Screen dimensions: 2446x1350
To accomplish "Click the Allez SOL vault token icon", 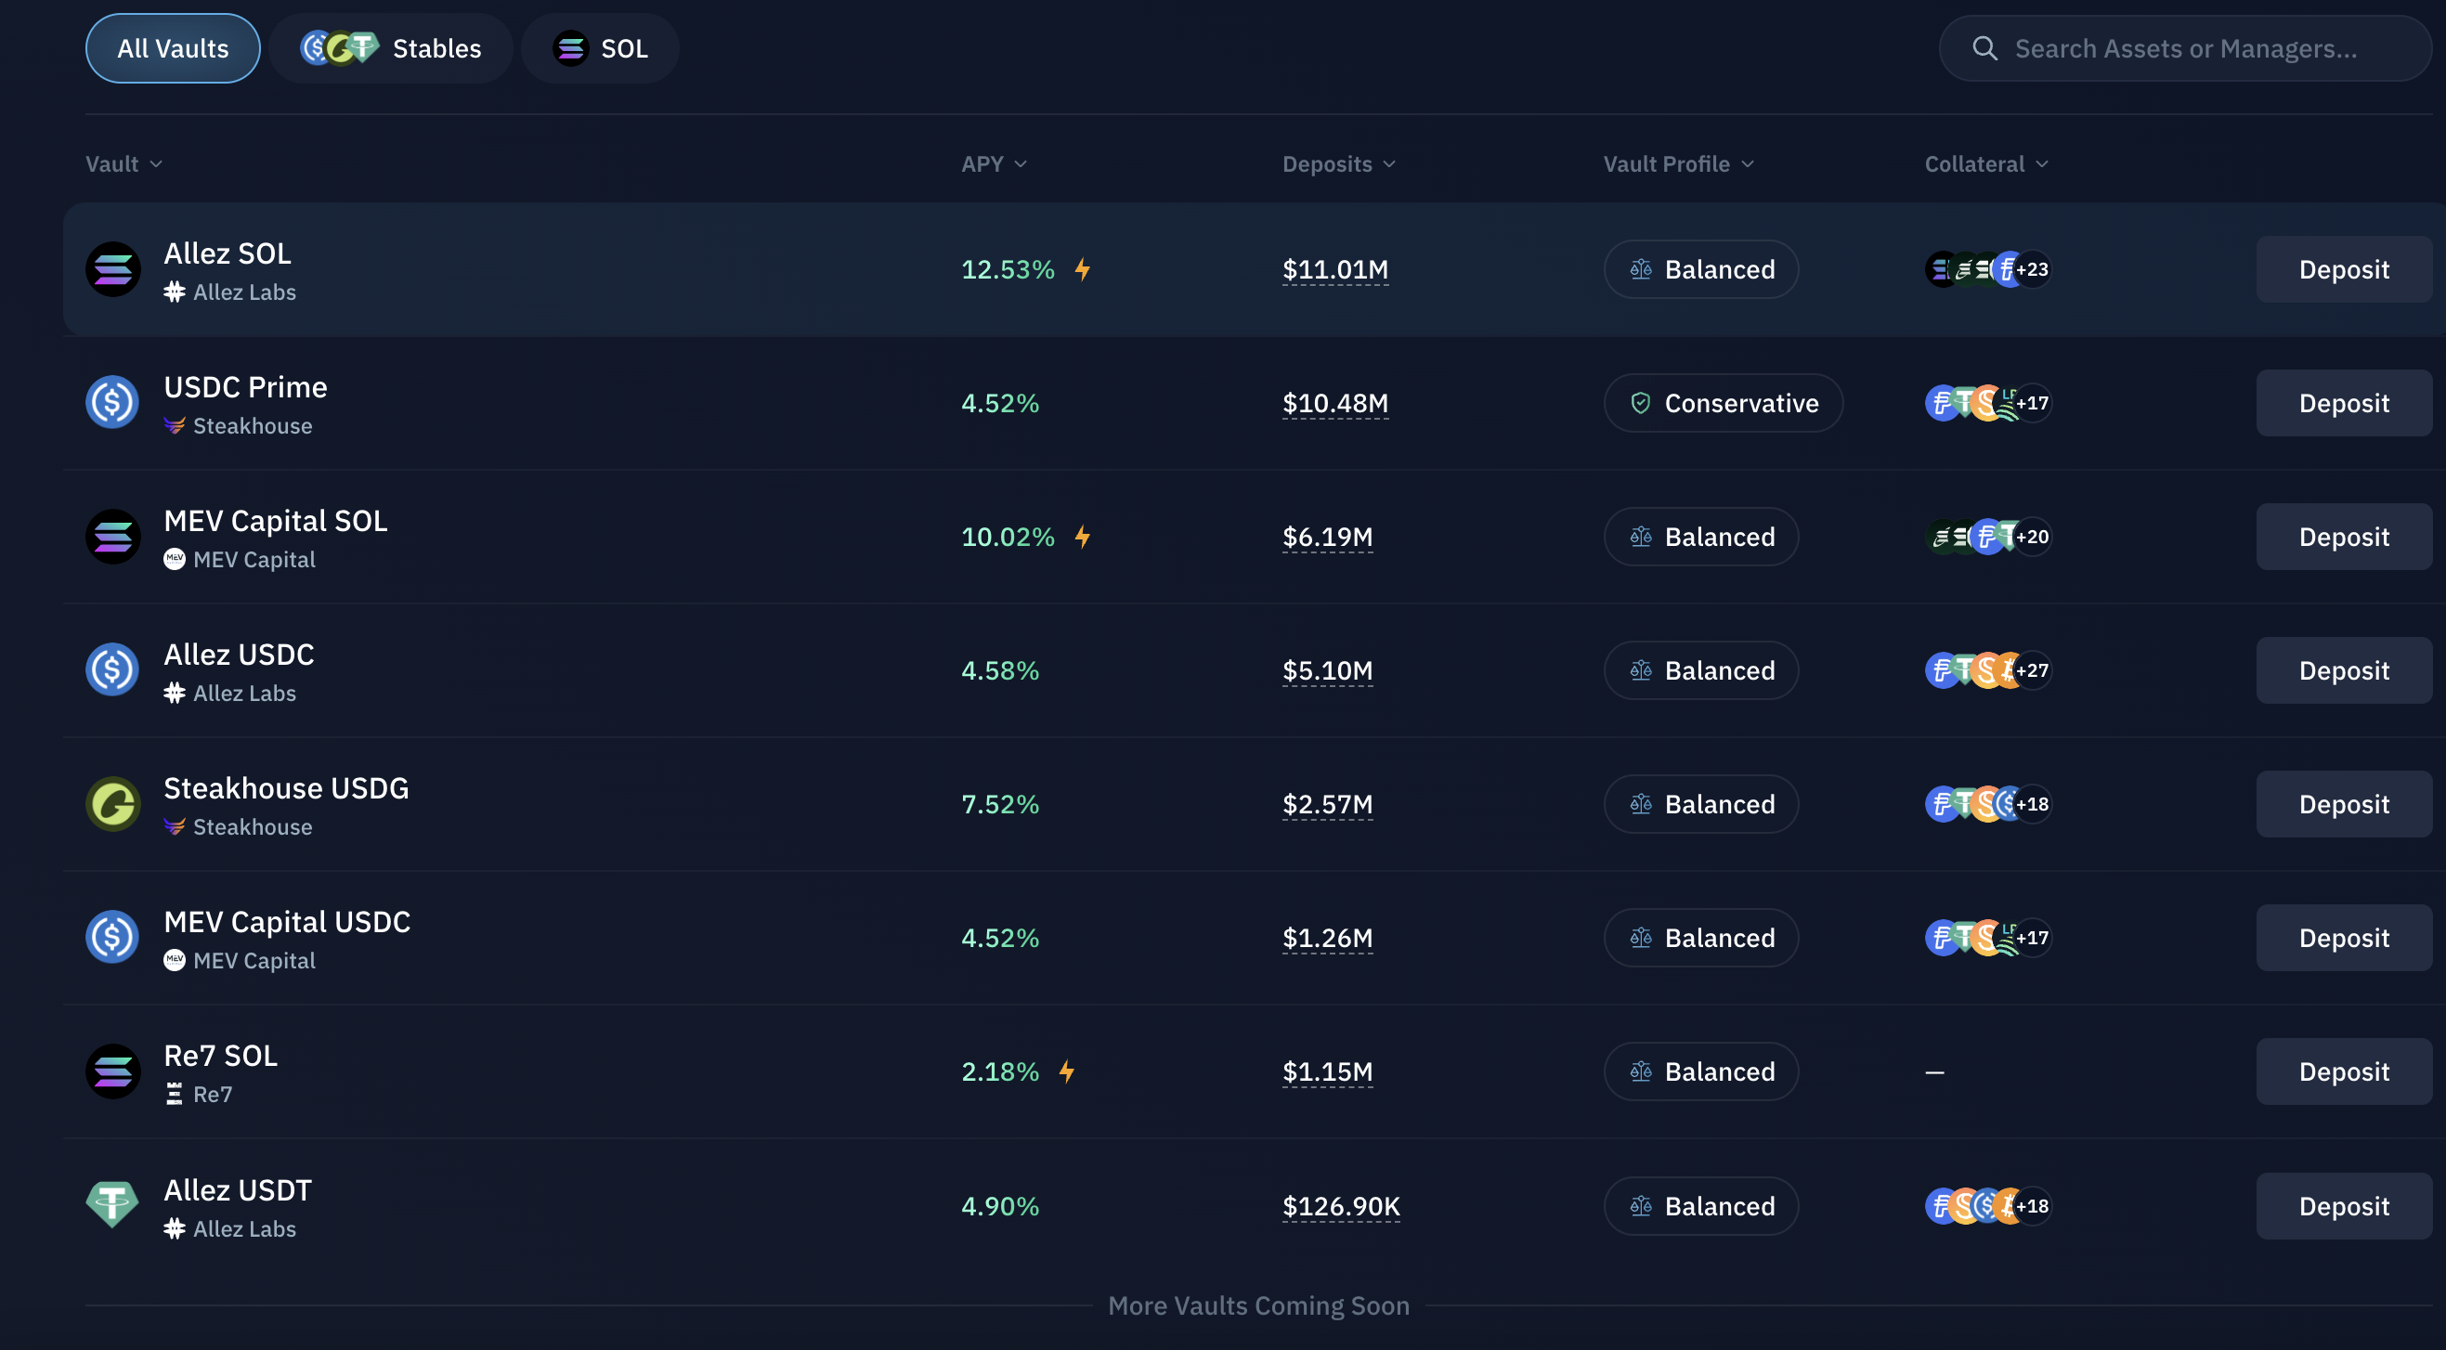I will 113,269.
